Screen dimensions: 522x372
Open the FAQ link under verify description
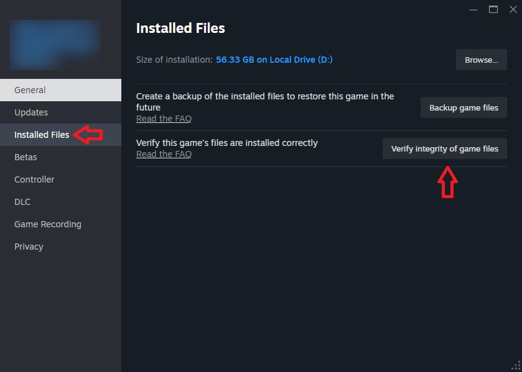[x=164, y=154]
